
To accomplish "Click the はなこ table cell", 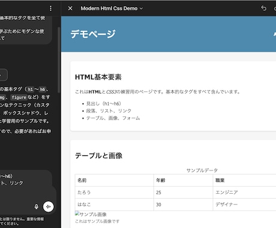I will click(x=114, y=205).
